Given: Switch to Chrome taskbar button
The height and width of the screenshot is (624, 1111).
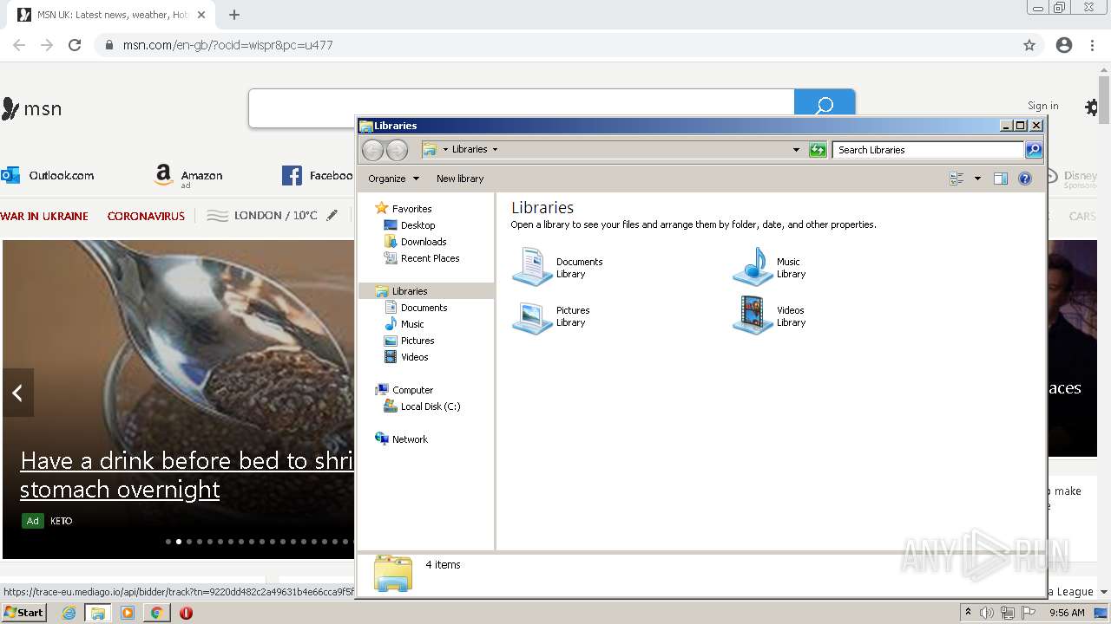Looking at the screenshot, I should (x=157, y=613).
